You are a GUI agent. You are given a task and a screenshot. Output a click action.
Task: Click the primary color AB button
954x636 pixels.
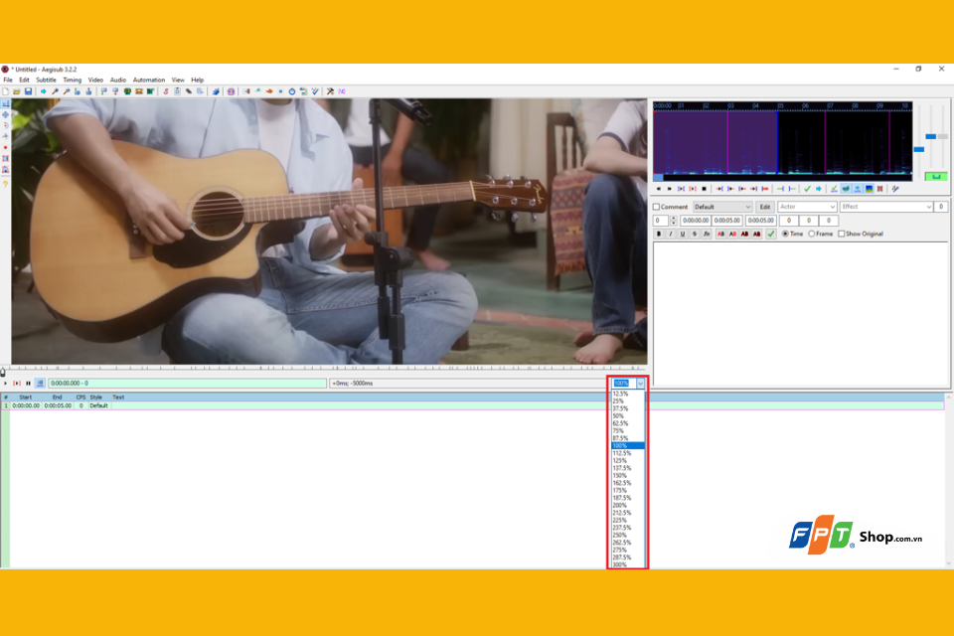pos(721,234)
